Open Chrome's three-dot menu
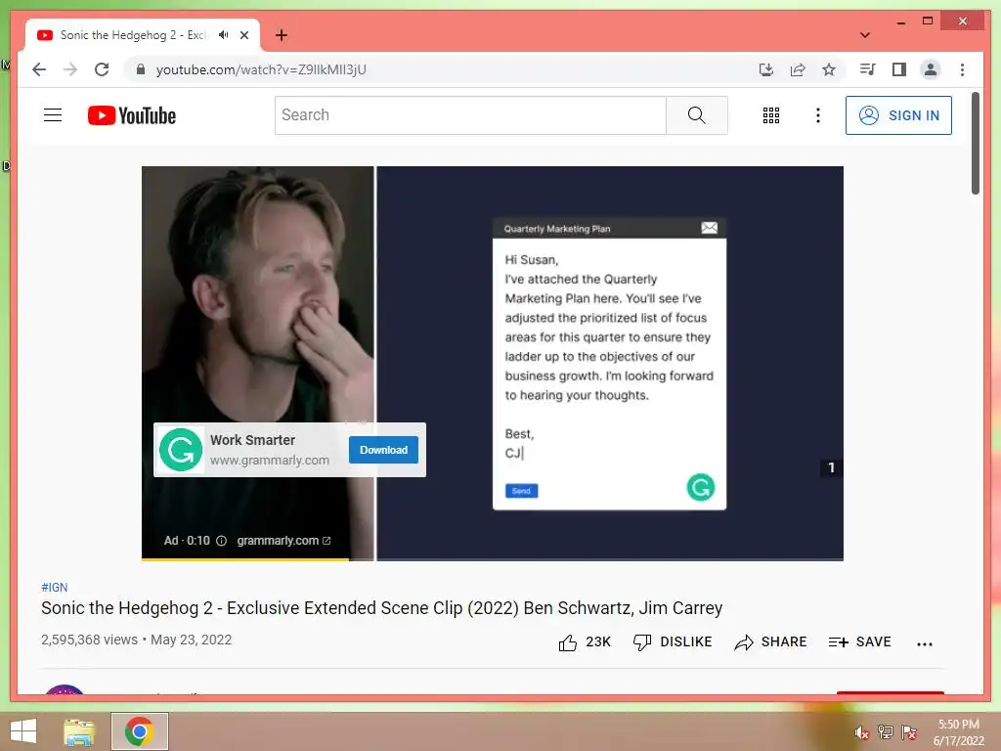 [962, 69]
